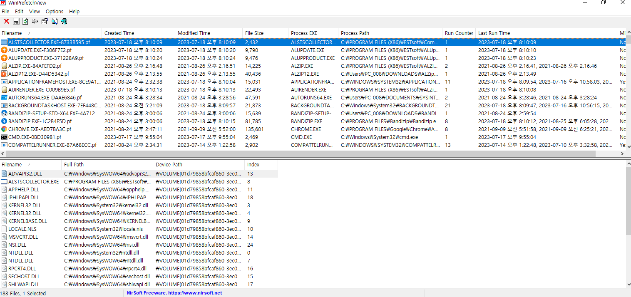This screenshot has height=297, width=631.
Task: Click the ALSTSCOLLECTOR.EXE icon in lower pane
Action: (x=4, y=182)
